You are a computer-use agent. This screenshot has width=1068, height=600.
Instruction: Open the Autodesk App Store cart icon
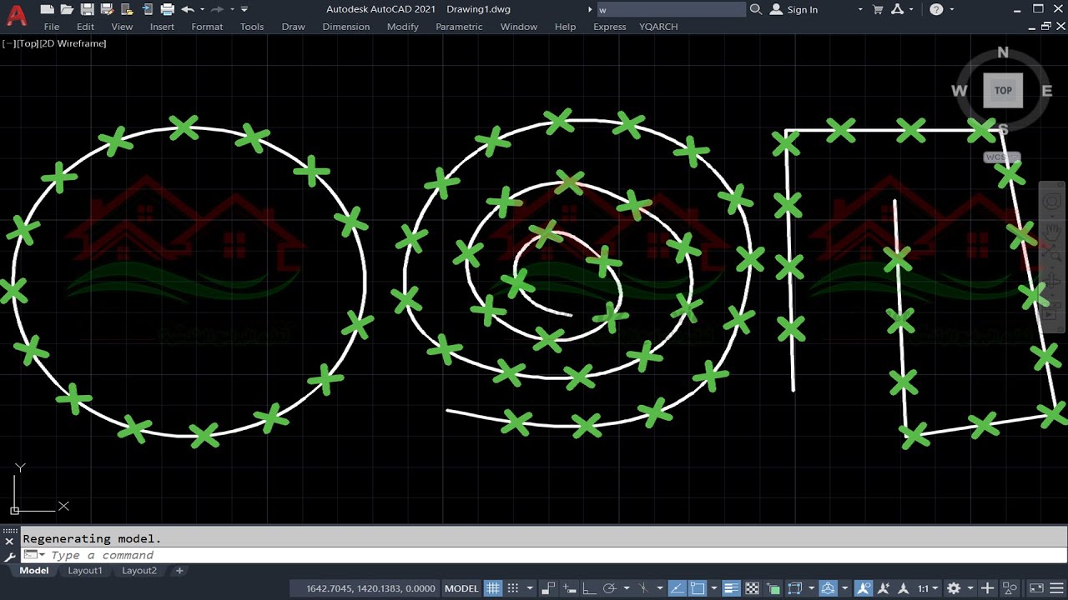[x=878, y=9]
